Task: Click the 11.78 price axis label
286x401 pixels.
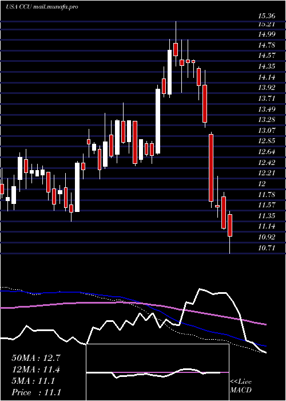Action: pos(267,195)
